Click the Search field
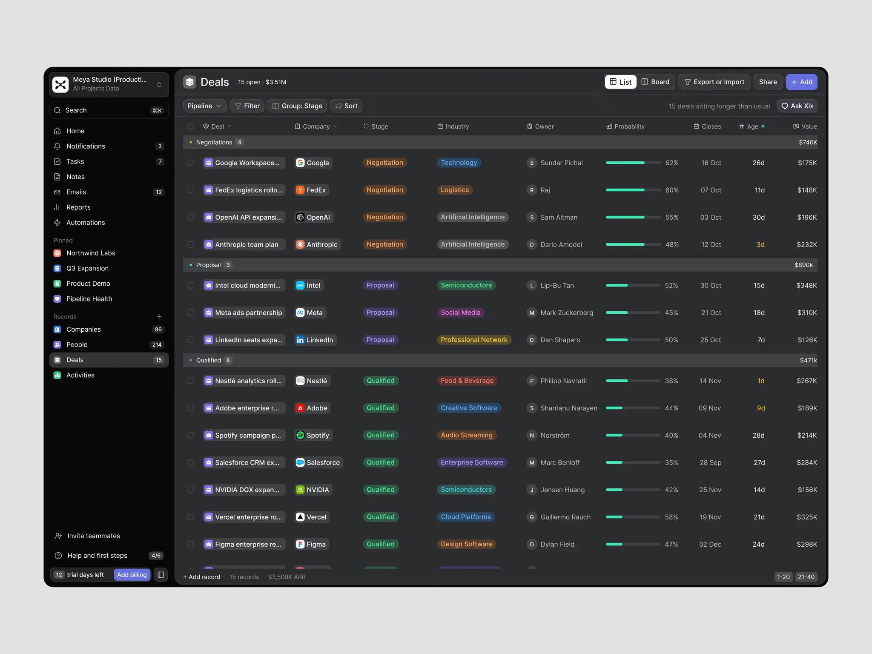The image size is (872, 654). point(109,110)
